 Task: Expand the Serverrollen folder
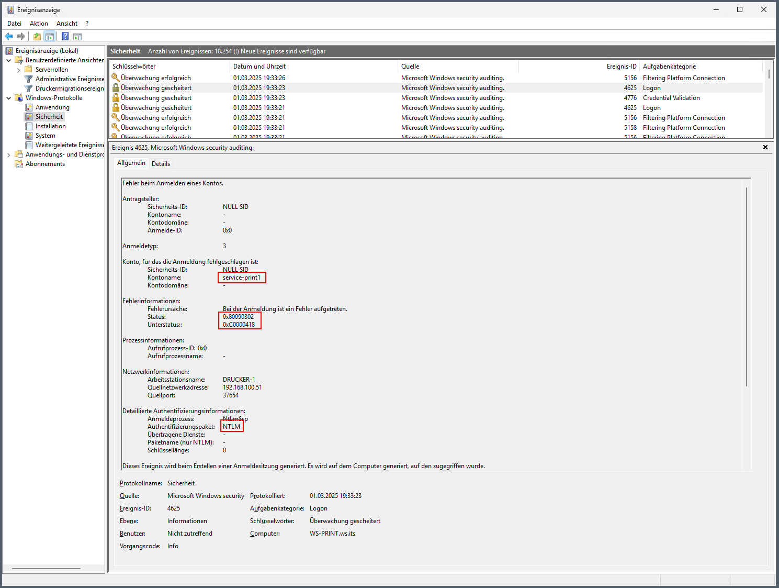[x=19, y=70]
